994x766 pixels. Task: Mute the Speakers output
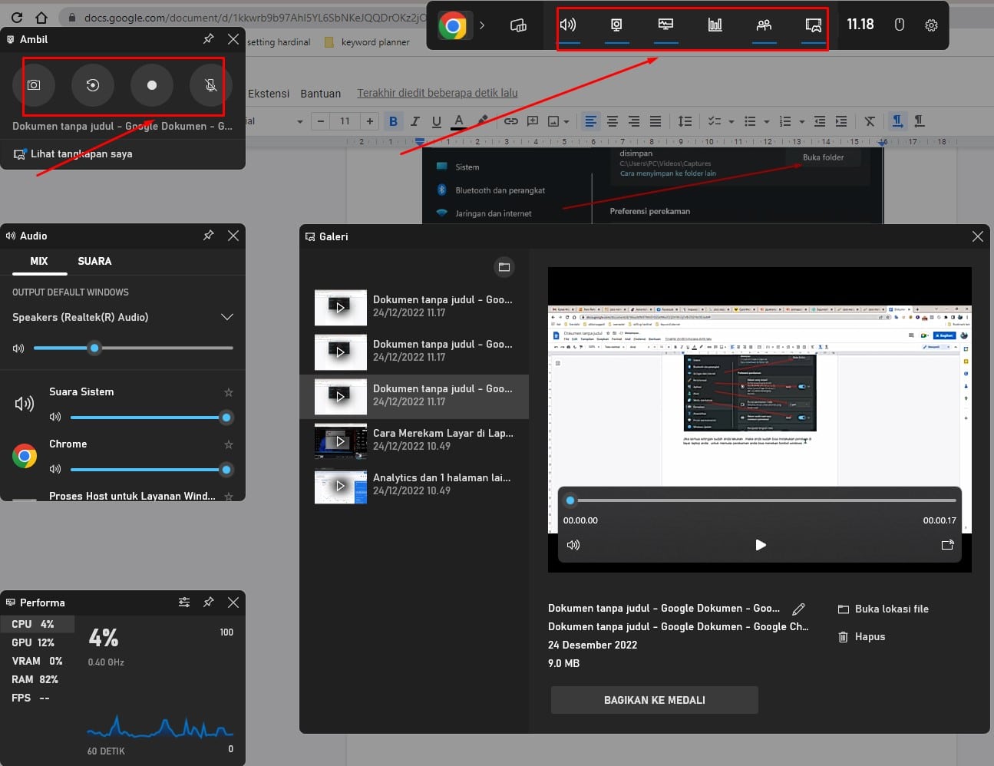[18, 348]
